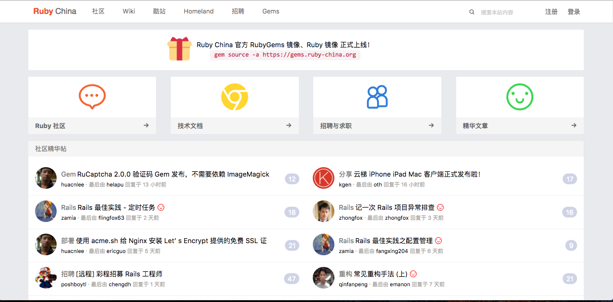613x302 pixels.
Task: Open the 招聘 nav item
Action: 238,11
